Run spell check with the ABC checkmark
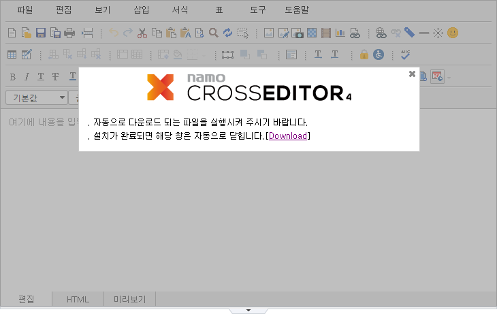This screenshot has width=497, height=314. [405, 54]
